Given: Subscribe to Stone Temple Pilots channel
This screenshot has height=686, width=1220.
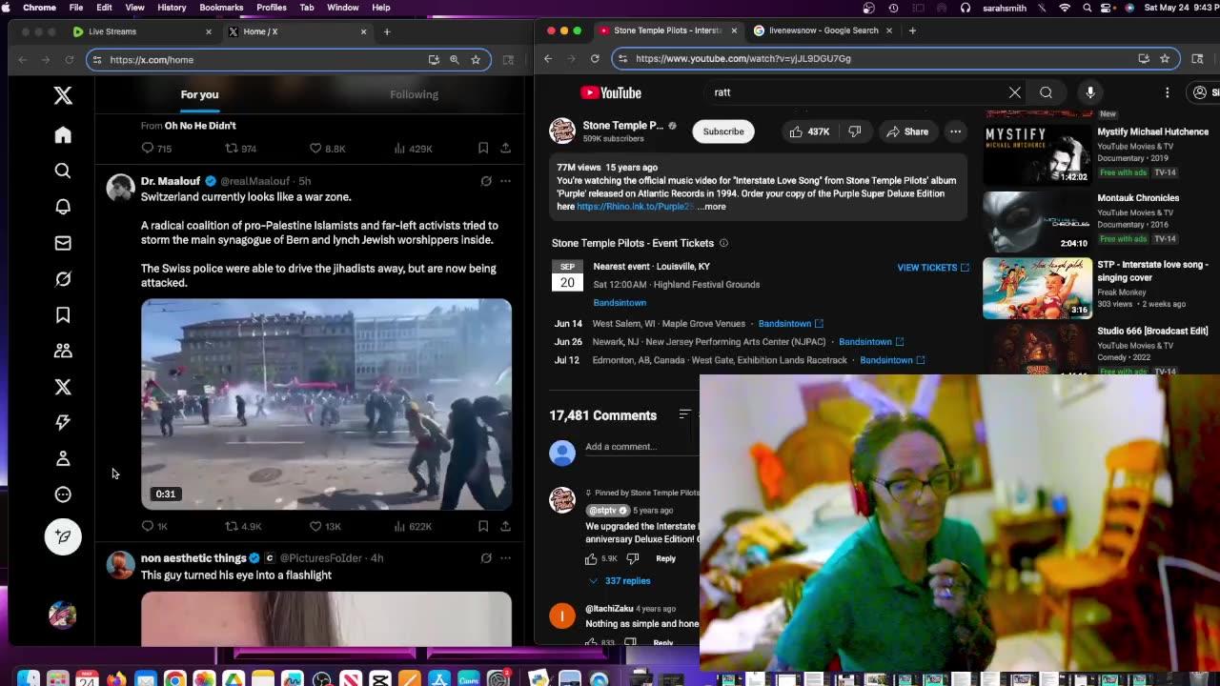Looking at the screenshot, I should point(723,131).
